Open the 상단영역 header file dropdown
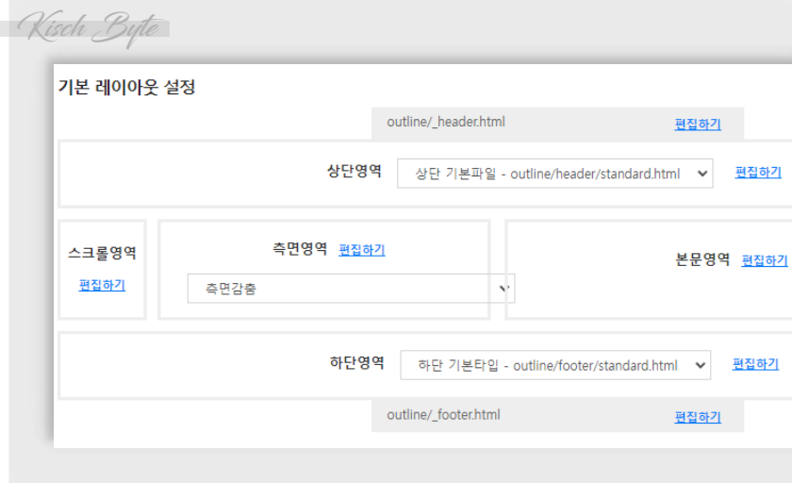This screenshot has width=792, height=483. click(x=555, y=174)
